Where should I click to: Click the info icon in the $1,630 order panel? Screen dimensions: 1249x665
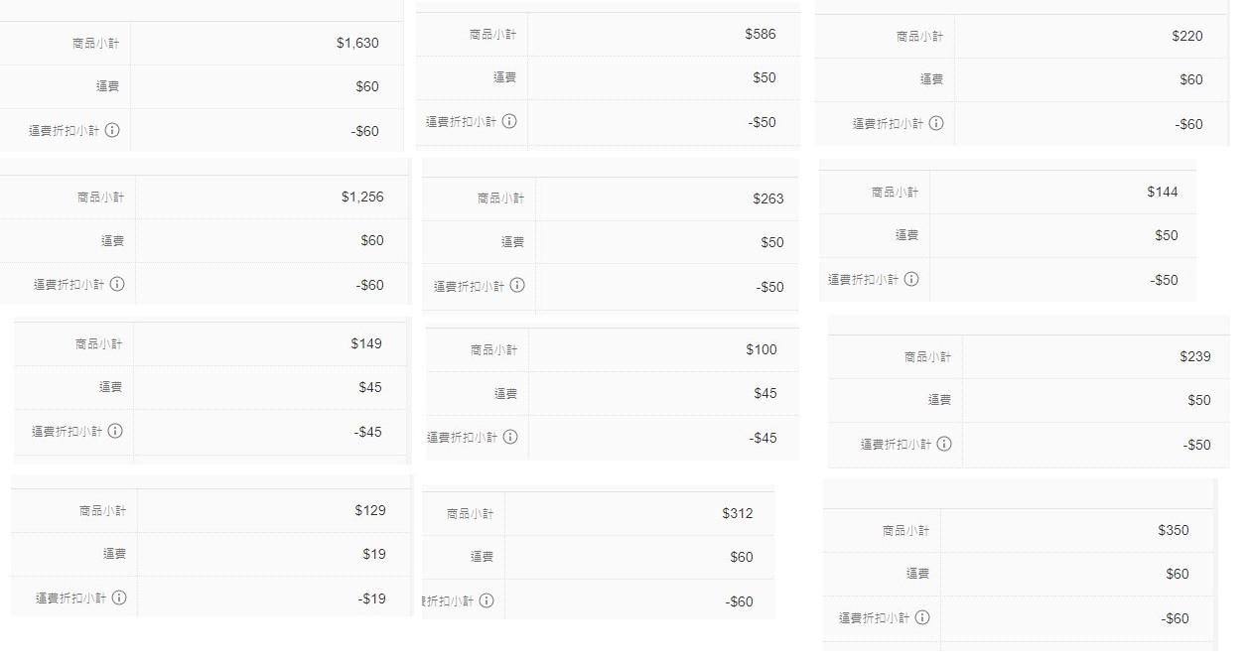112,130
